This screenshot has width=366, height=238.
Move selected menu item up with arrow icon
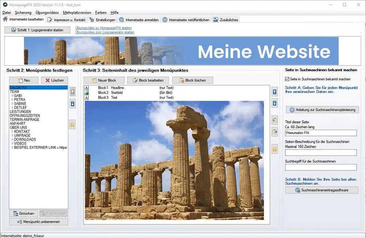coord(72,92)
